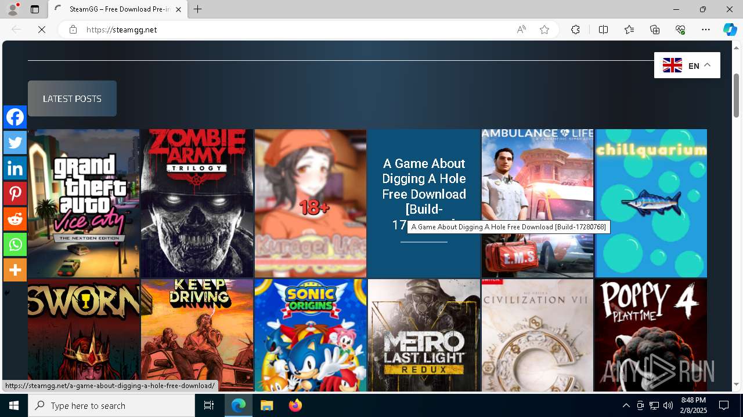Select the SteamGG Free Download tab

tap(118, 9)
